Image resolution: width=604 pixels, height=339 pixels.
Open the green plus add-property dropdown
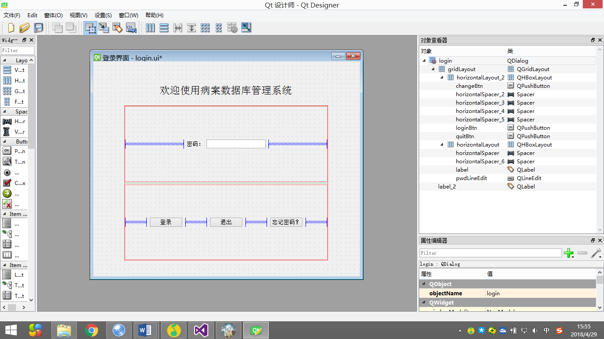coord(569,253)
